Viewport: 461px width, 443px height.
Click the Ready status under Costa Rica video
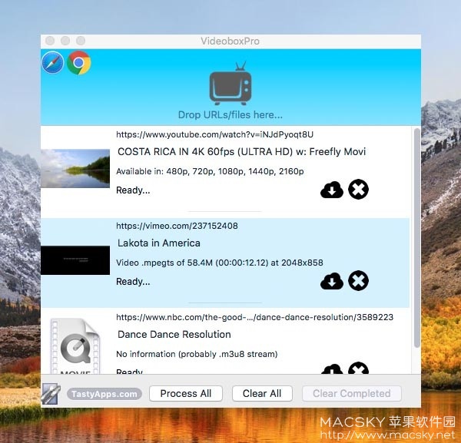point(133,190)
